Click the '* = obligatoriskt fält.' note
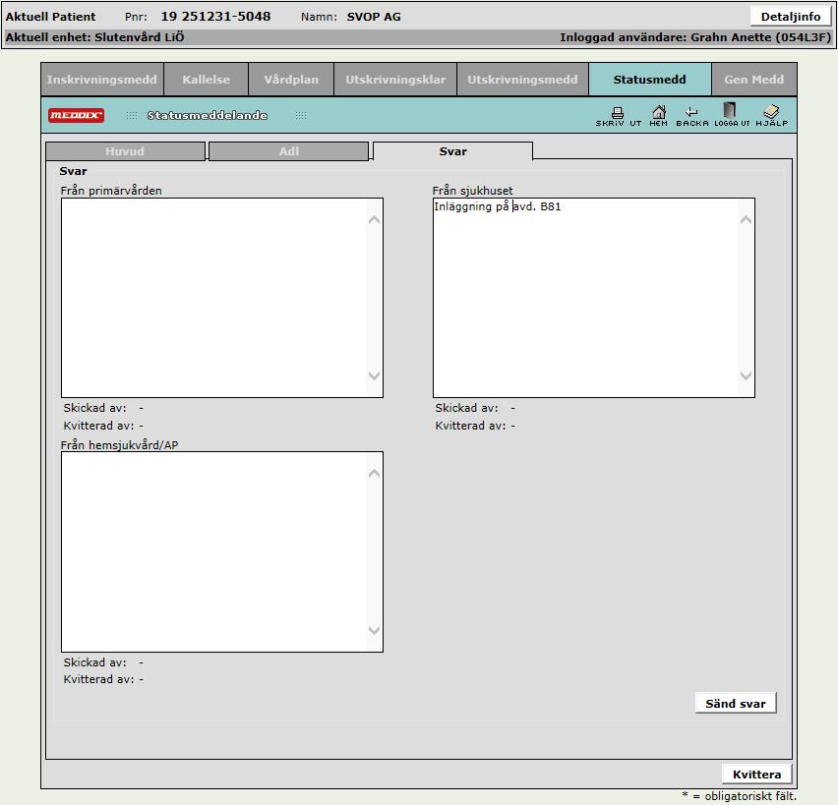The image size is (838, 805). [x=739, y=796]
